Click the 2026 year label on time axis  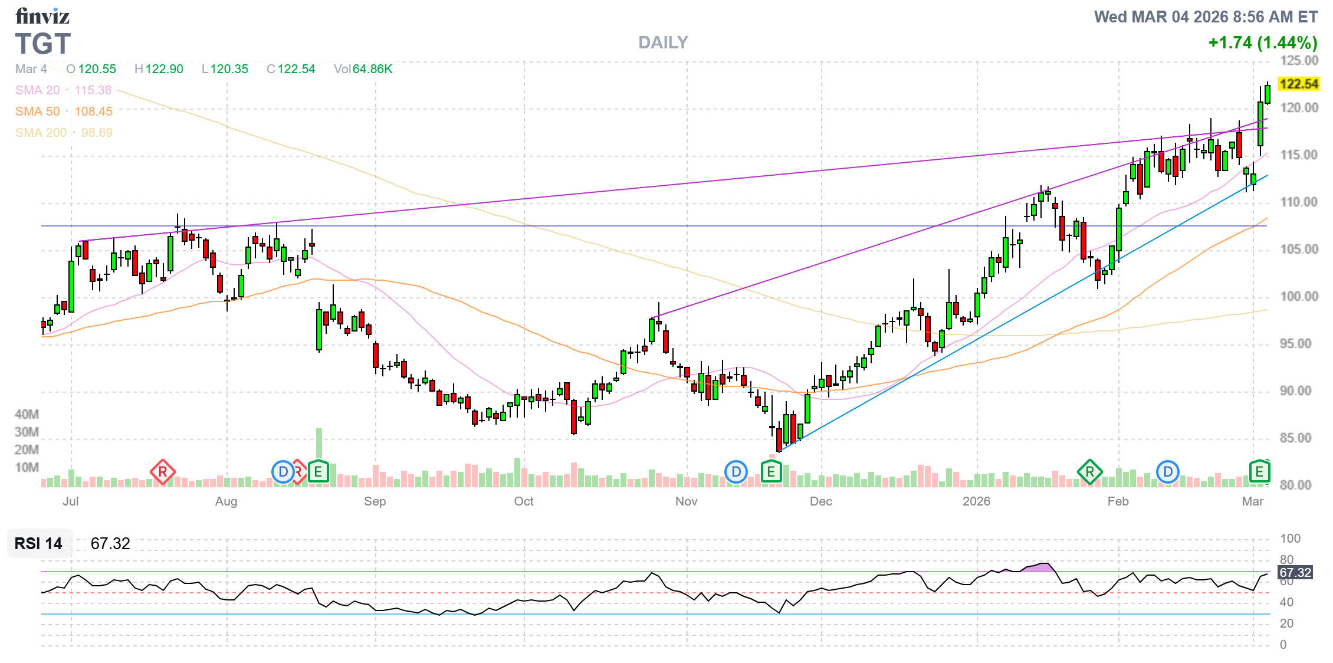click(x=976, y=501)
